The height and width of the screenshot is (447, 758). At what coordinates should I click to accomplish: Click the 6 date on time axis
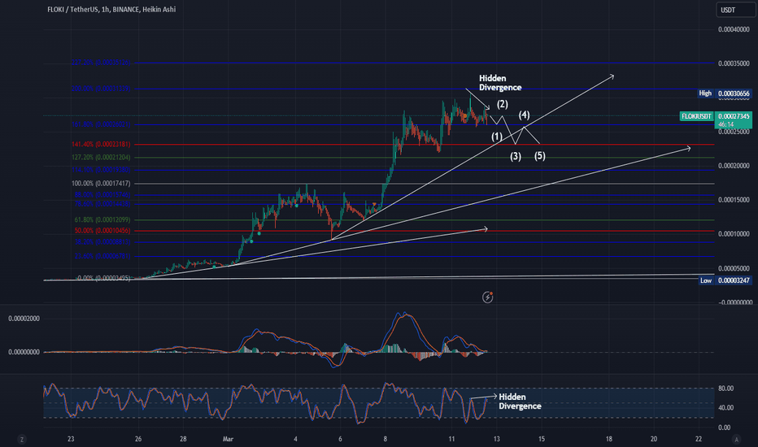[x=340, y=439]
